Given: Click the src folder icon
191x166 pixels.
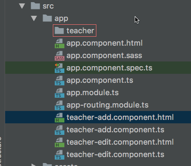Looking at the screenshot, I should pyautogui.click(x=35, y=6).
